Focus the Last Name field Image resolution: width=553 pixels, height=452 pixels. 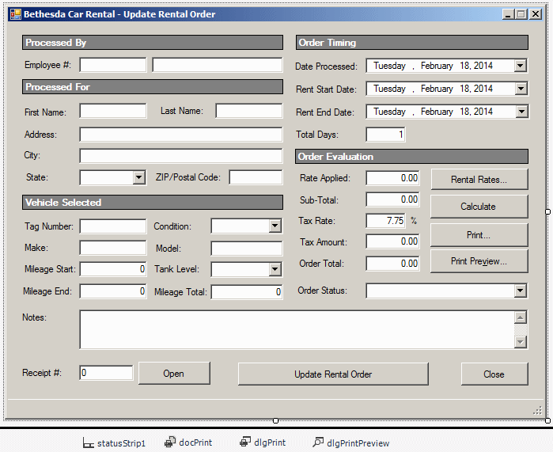click(249, 111)
